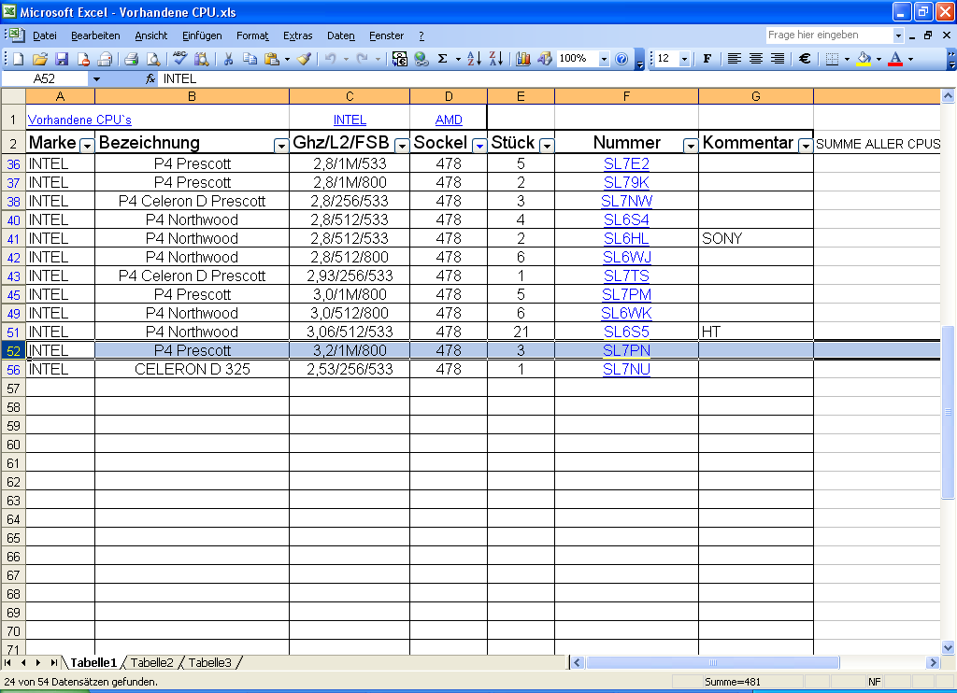Image resolution: width=957 pixels, height=693 pixels.
Task: Open the Sockel filter dropdown
Action: click(479, 146)
